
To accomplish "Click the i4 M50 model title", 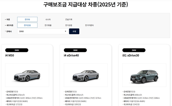I will pos(10,56).
